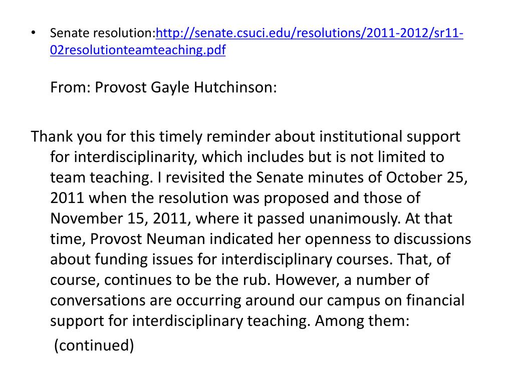Click the phrase 'be the rub.'

coord(232,280)
